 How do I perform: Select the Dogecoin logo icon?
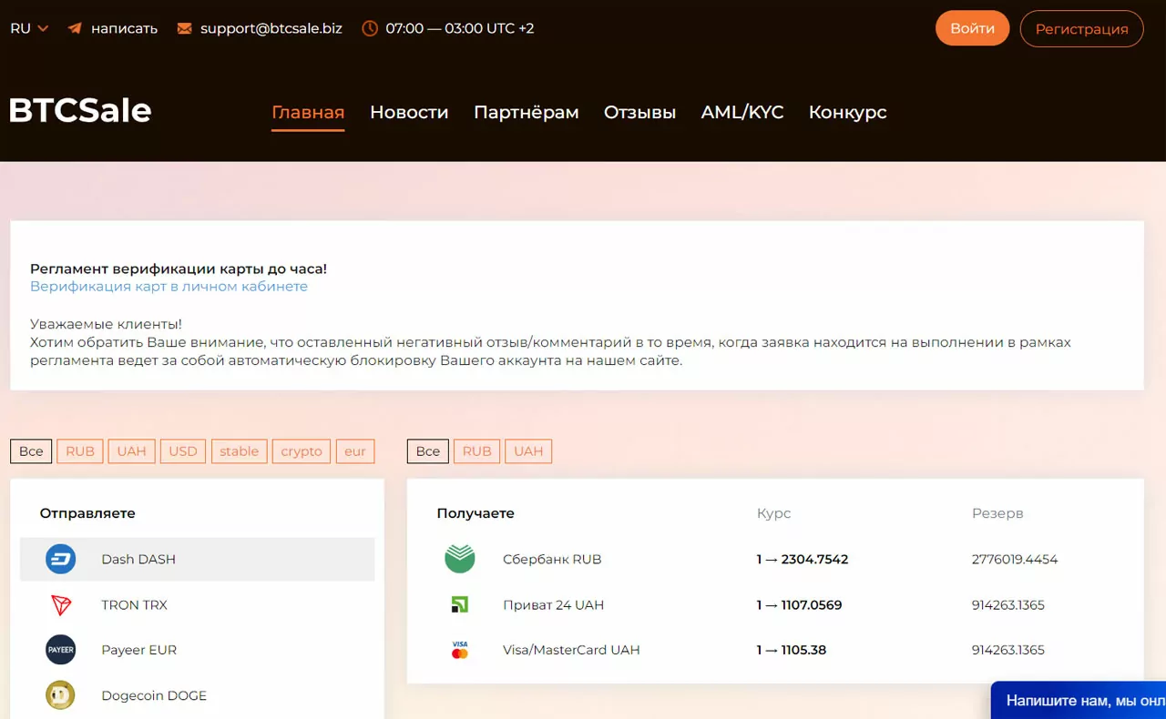point(61,695)
